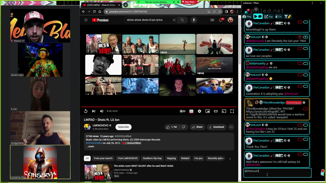Click red pill on Moonlitegirl message
The width and height of the screenshot is (326, 183).
300,22
